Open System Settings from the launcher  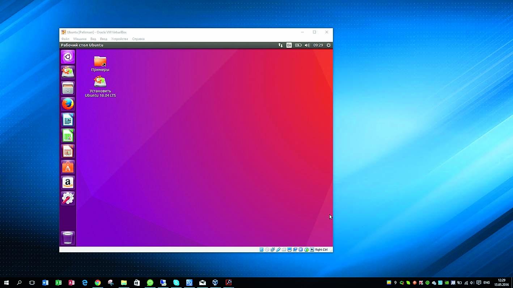tap(68, 198)
